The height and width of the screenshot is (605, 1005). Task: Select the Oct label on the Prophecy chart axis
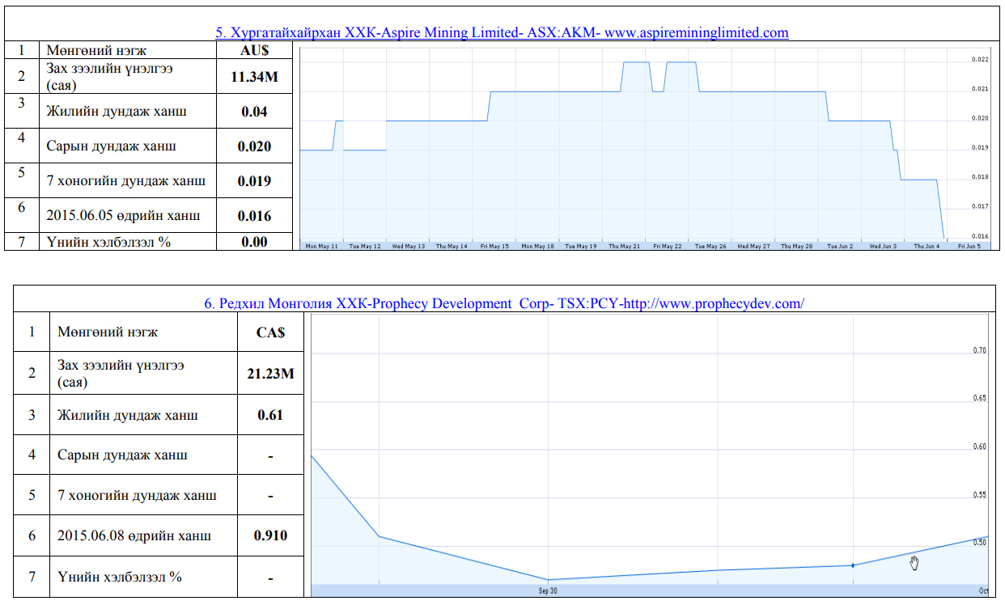coord(983,591)
